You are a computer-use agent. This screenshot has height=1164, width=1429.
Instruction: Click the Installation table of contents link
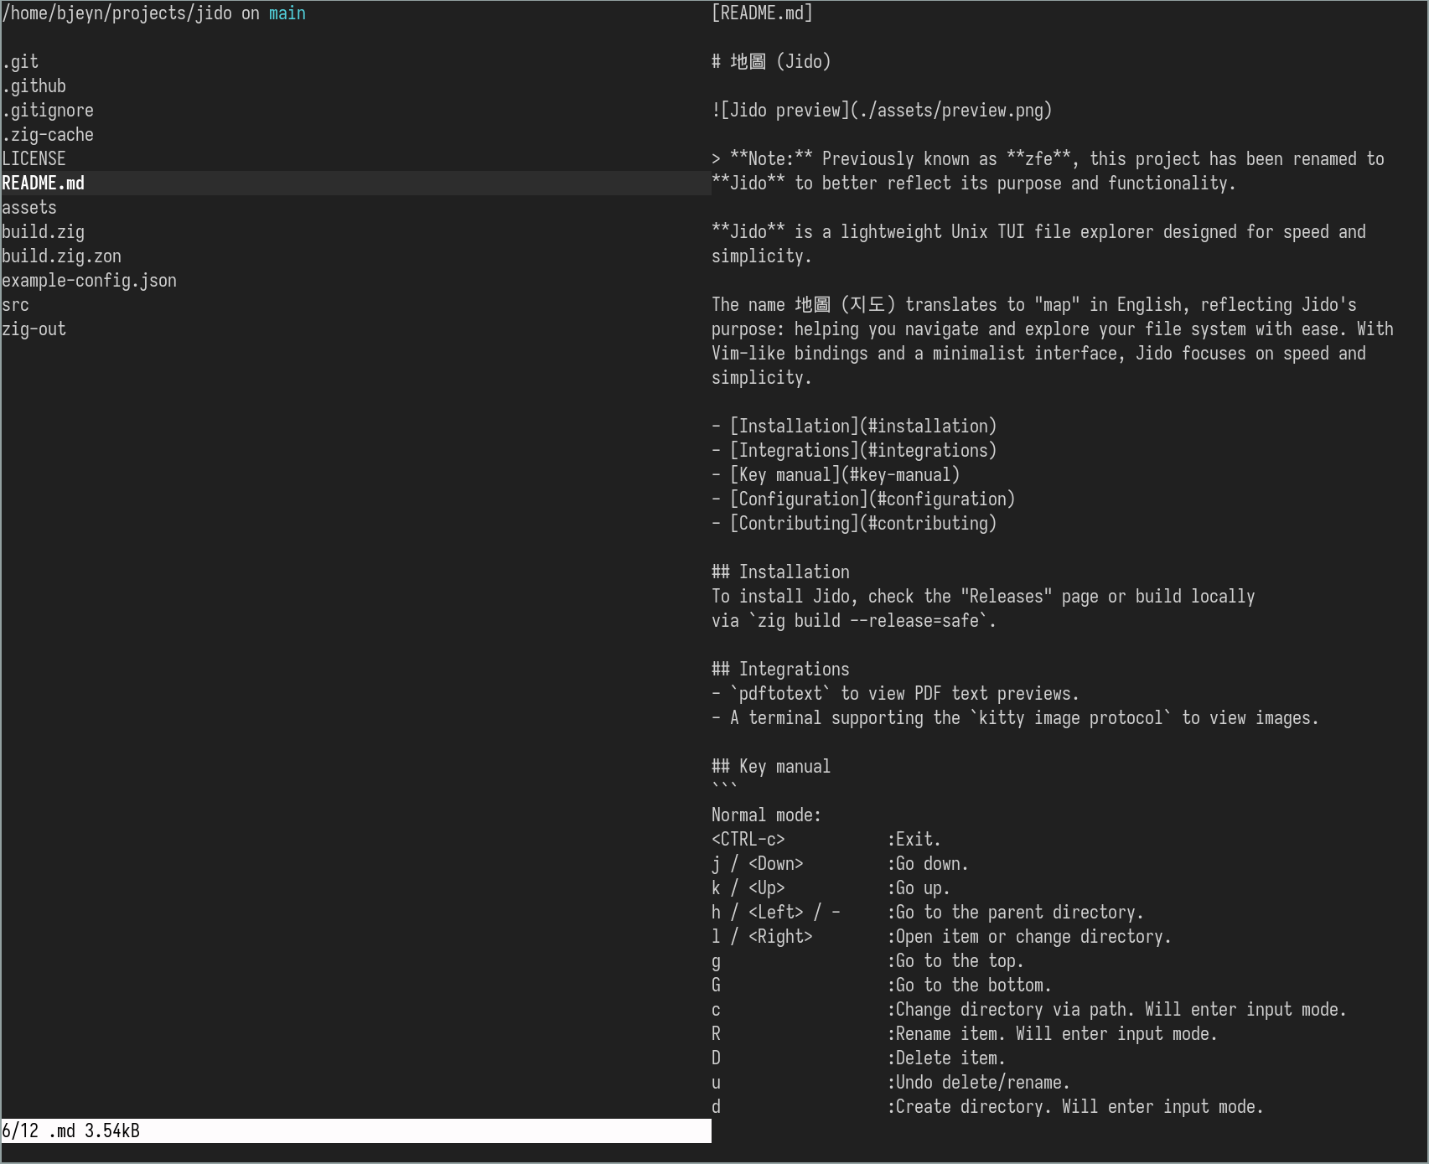click(862, 427)
